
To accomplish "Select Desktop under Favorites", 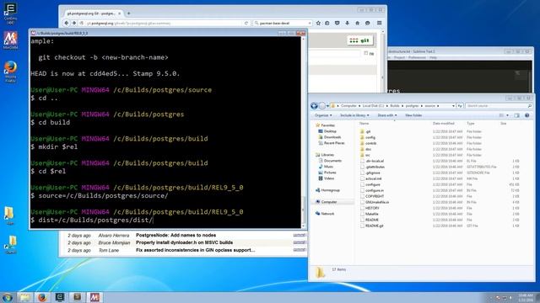I will point(327,131).
